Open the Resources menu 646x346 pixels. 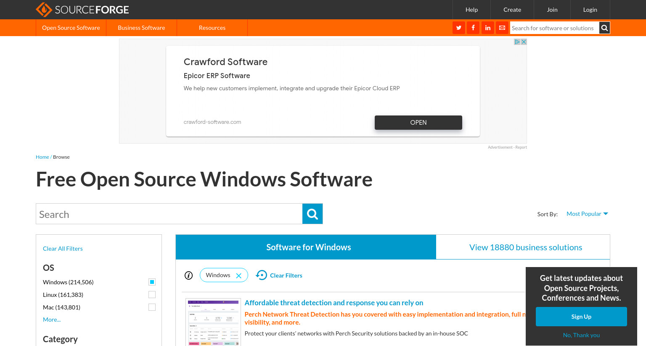click(212, 28)
